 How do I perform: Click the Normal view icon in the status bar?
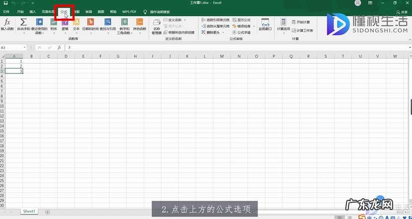tap(339, 217)
